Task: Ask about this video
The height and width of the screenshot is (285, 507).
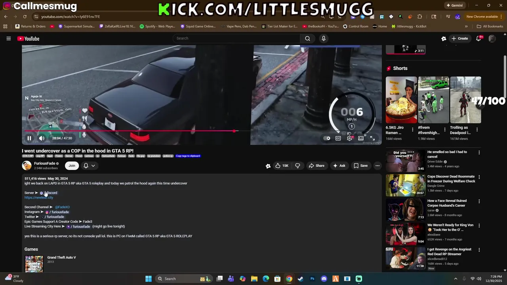Action: tap(339, 165)
